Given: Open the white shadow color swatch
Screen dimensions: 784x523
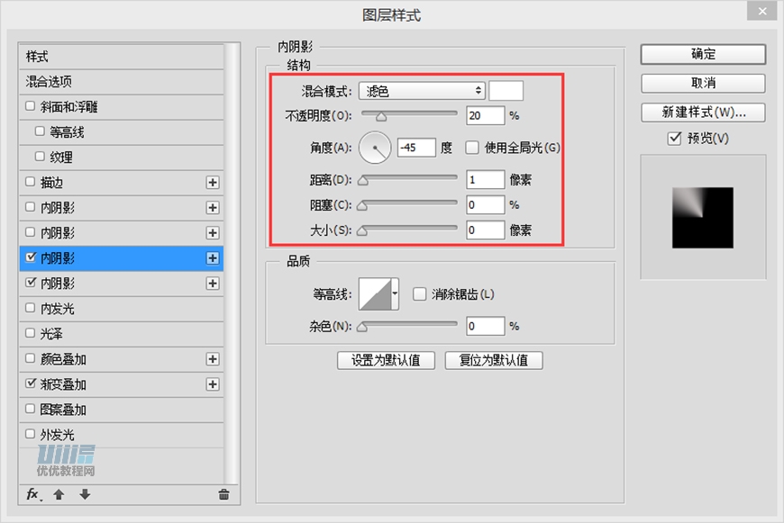Looking at the screenshot, I should 506,91.
